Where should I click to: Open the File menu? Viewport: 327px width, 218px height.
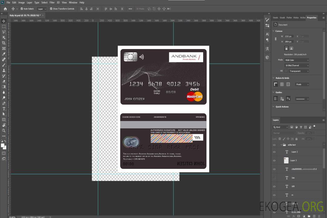[x=8, y=2]
